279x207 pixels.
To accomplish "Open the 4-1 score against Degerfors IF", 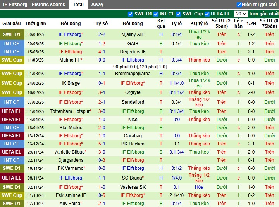I will [102, 52].
